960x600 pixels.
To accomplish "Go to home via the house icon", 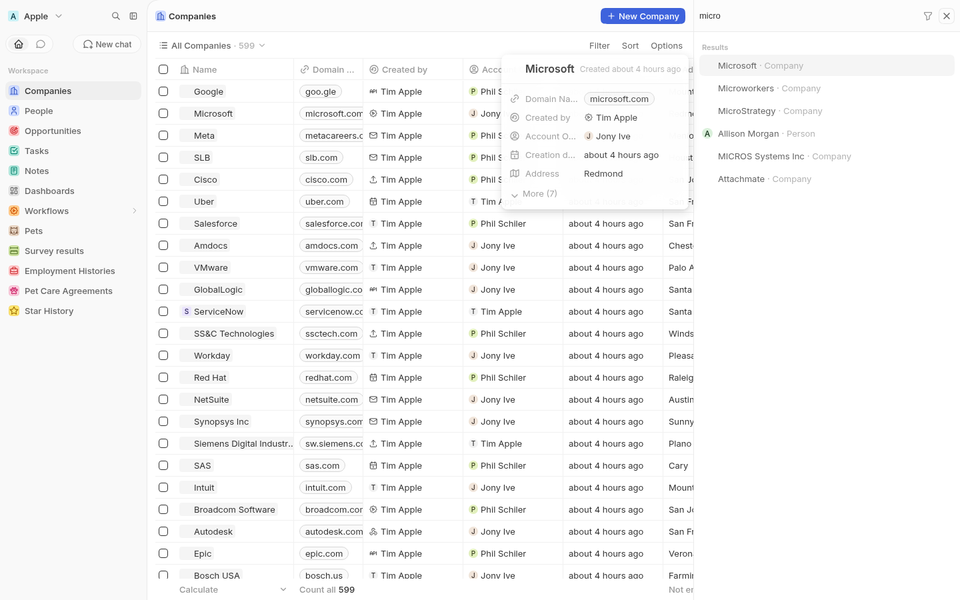I will [19, 44].
